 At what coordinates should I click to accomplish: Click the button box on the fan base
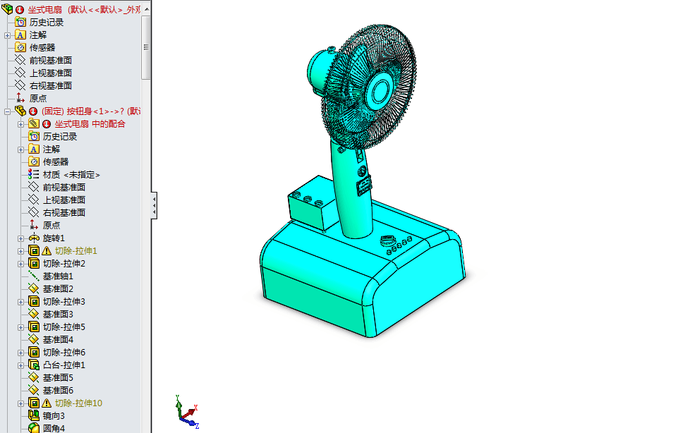[x=313, y=202]
